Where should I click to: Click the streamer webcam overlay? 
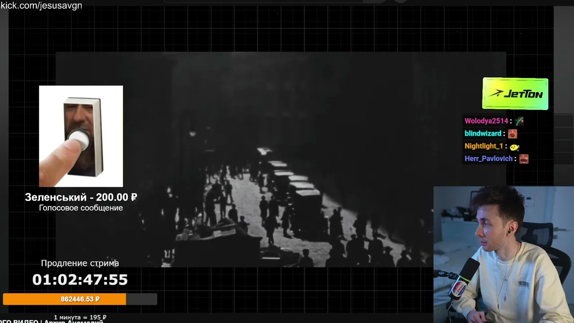(504, 254)
